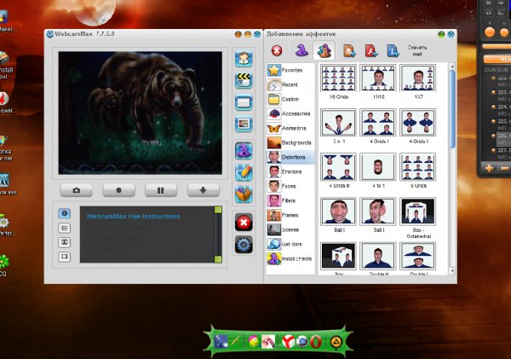Image resolution: width=511 pixels, height=359 pixels.
Task: Open the doodle pencil drawing icon
Action: click(244, 172)
